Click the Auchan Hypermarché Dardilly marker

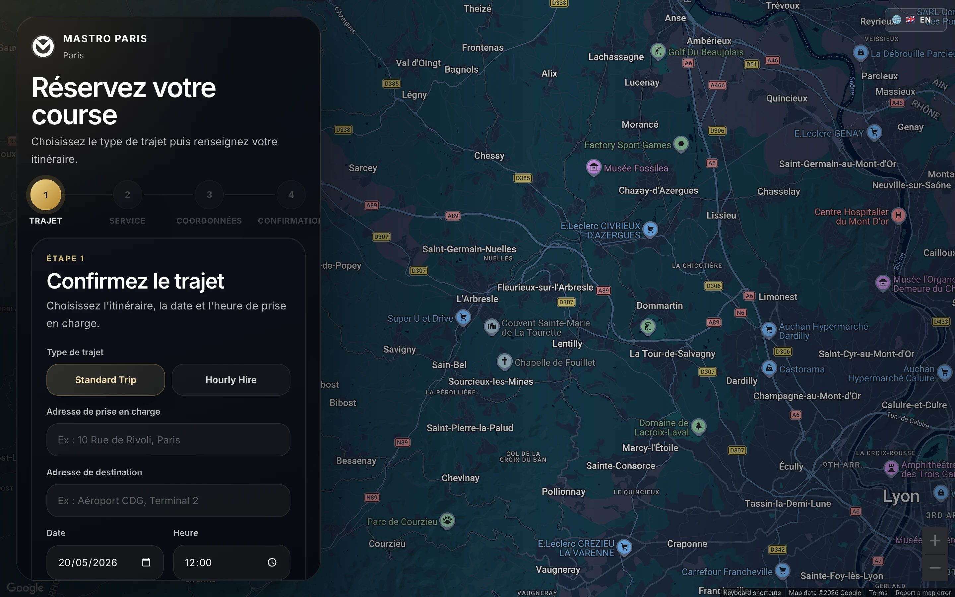pos(769,330)
